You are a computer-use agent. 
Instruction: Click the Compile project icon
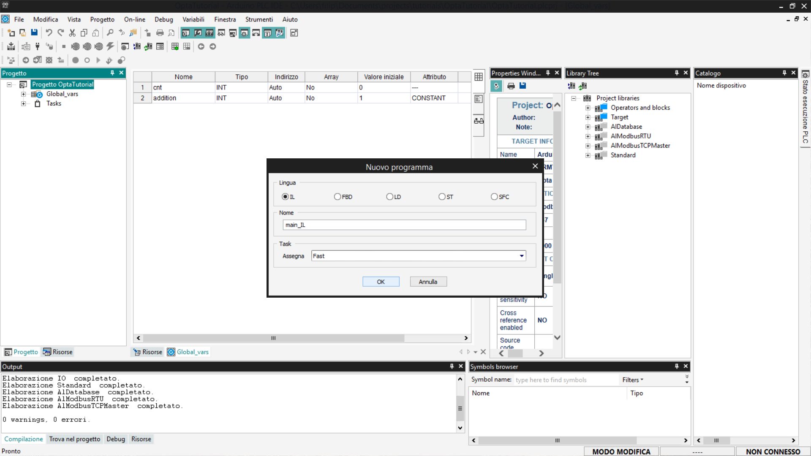(11, 46)
